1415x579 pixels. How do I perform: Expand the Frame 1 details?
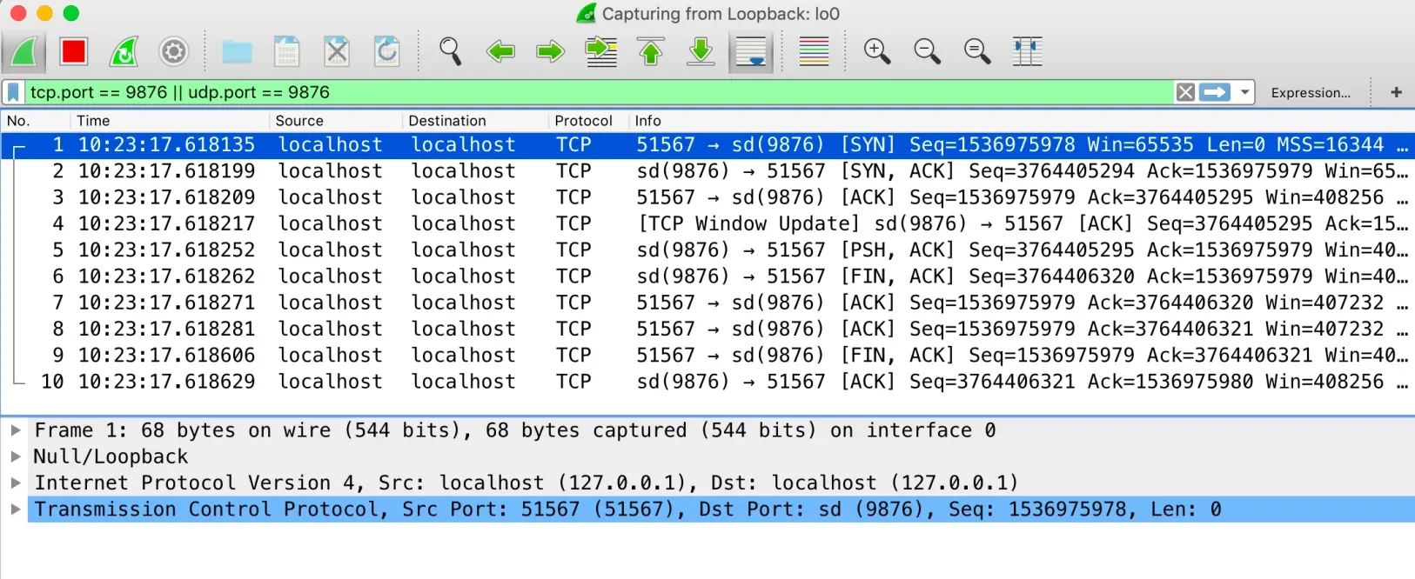click(x=16, y=430)
